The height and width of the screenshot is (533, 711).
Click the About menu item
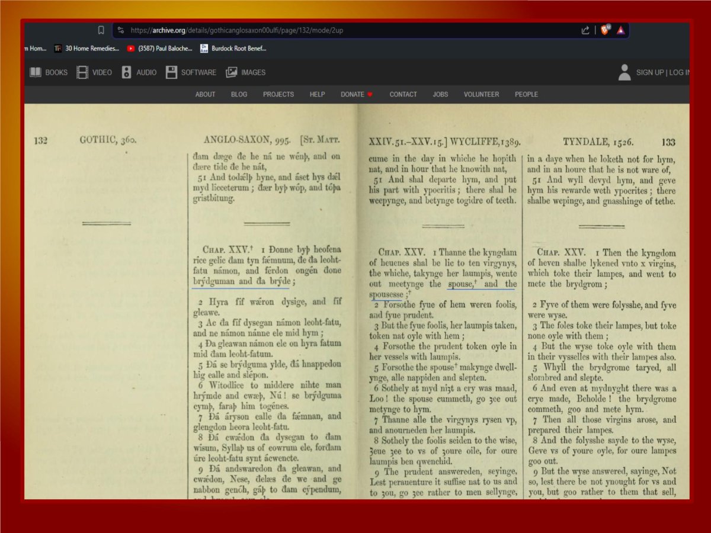(x=206, y=94)
